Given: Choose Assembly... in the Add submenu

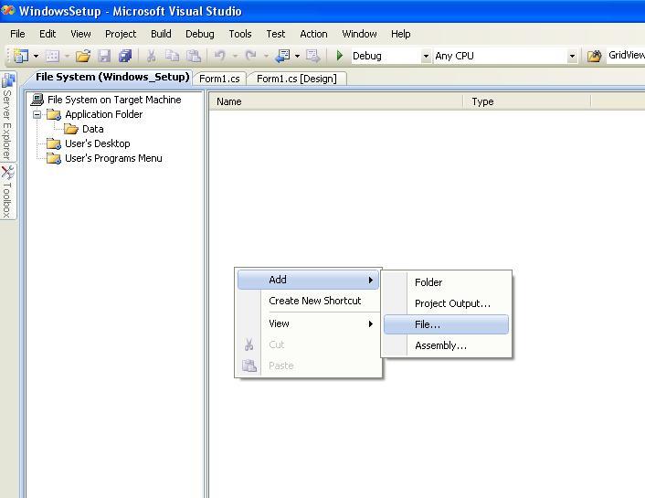Looking at the screenshot, I should [446, 345].
